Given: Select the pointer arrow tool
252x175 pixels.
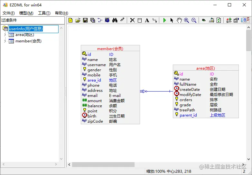Looking at the screenshot, I should click(x=172, y=20).
